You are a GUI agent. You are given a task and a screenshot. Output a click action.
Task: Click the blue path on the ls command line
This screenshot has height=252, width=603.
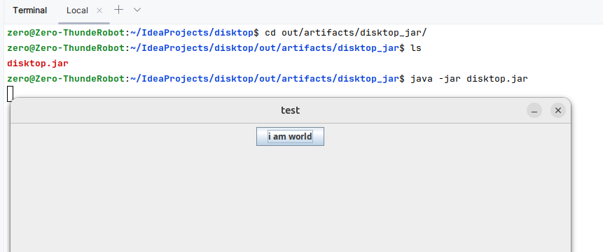tap(265, 48)
